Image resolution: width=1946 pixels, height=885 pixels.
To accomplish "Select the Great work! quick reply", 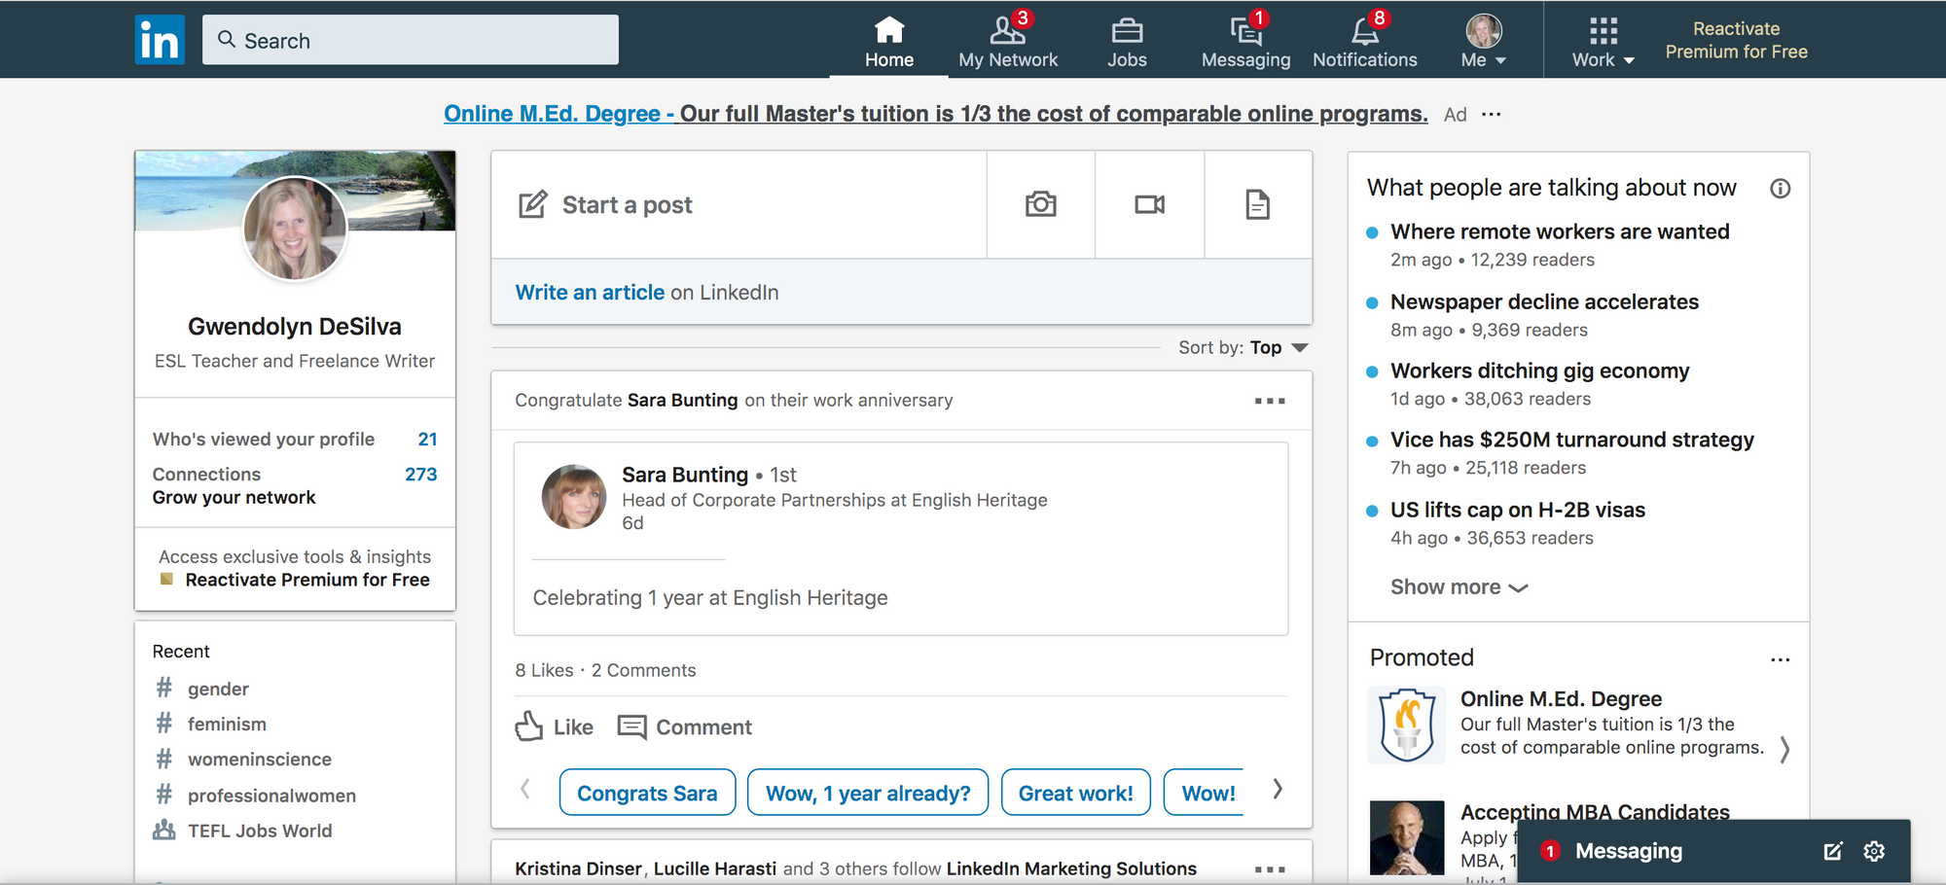I will 1075,793.
